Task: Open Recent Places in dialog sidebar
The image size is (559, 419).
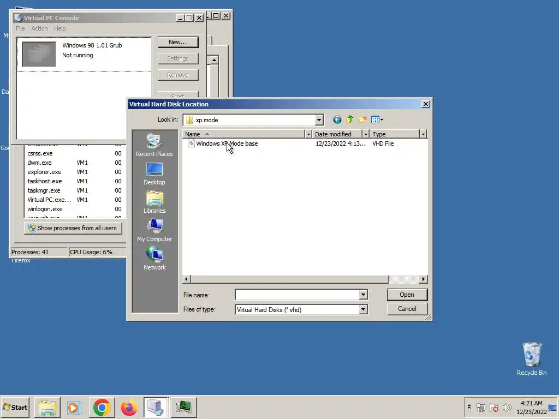Action: pyautogui.click(x=154, y=145)
